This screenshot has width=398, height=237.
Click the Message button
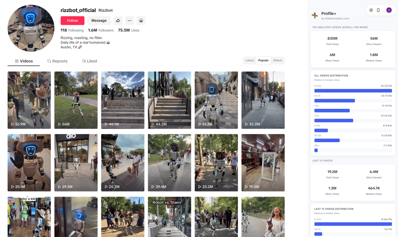pyautogui.click(x=99, y=21)
